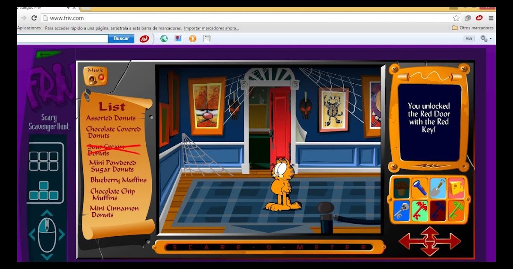Click the orange play toolbar icon
The width and height of the screenshot is (513, 269).
tap(193, 38)
